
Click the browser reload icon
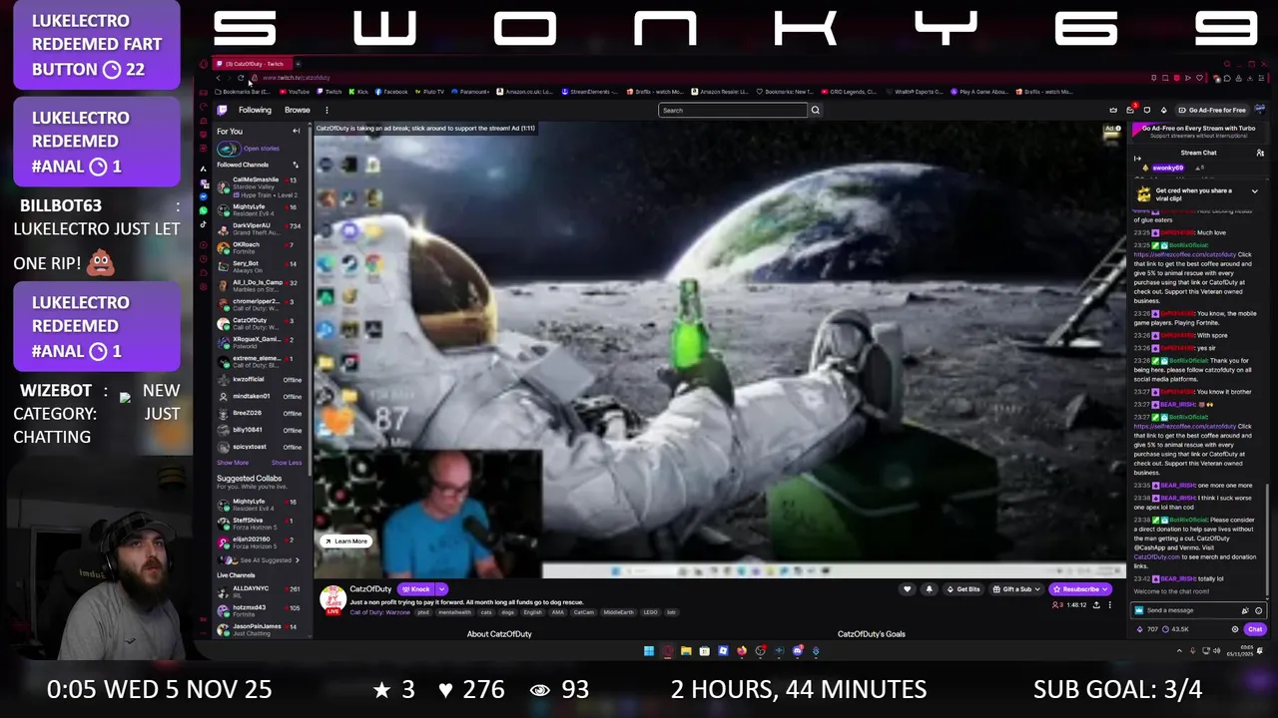pos(241,78)
